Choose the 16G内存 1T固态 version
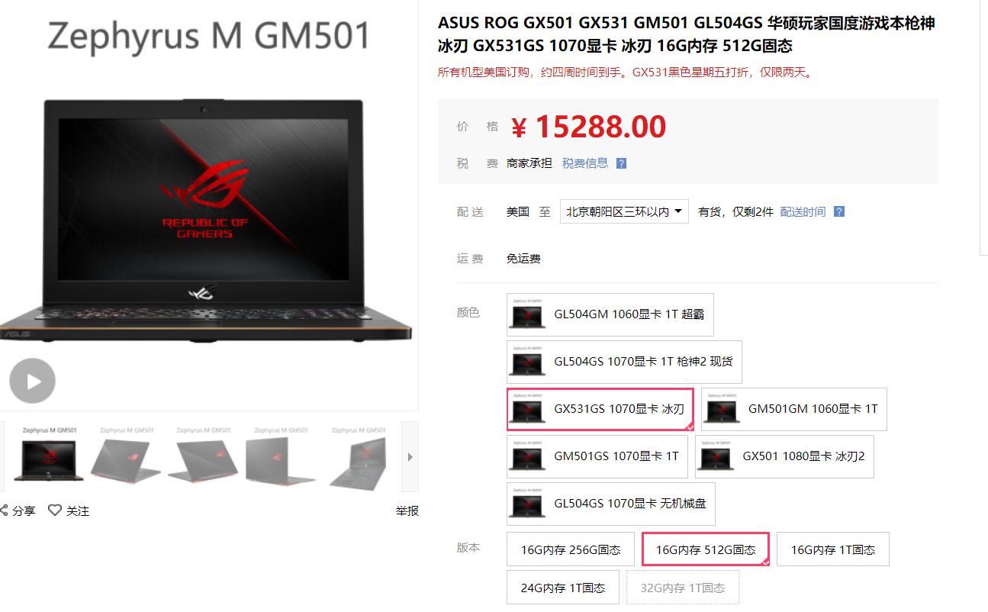This screenshot has height=612, width=988. tap(833, 549)
